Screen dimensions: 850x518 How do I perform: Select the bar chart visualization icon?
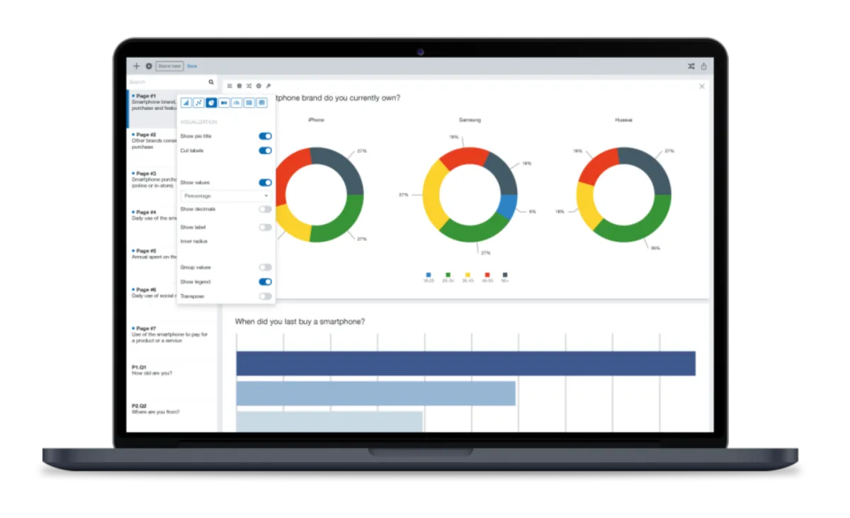point(186,103)
